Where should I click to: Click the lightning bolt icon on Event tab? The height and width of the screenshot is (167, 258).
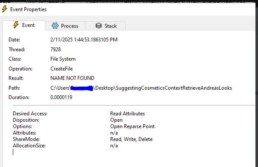point(16,25)
